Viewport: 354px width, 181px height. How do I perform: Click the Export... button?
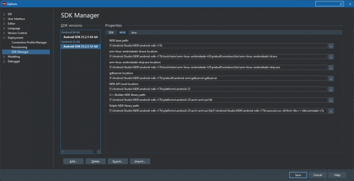(118, 162)
